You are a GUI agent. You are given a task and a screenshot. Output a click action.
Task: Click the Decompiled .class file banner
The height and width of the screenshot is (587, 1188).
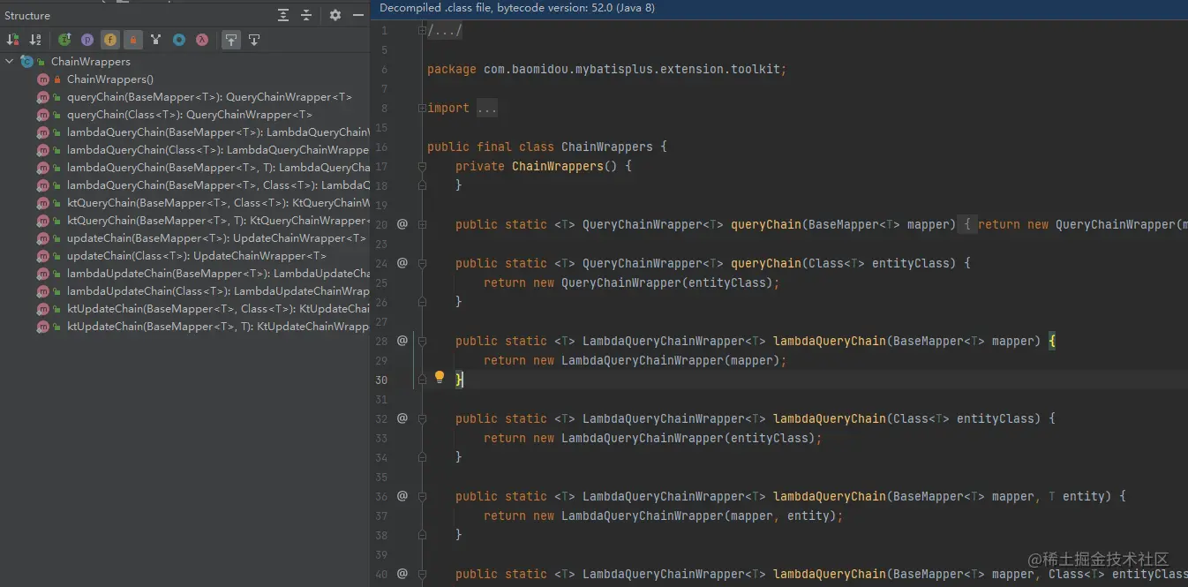coord(779,8)
